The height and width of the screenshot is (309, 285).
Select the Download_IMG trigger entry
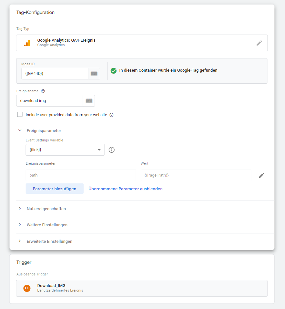(x=142, y=288)
